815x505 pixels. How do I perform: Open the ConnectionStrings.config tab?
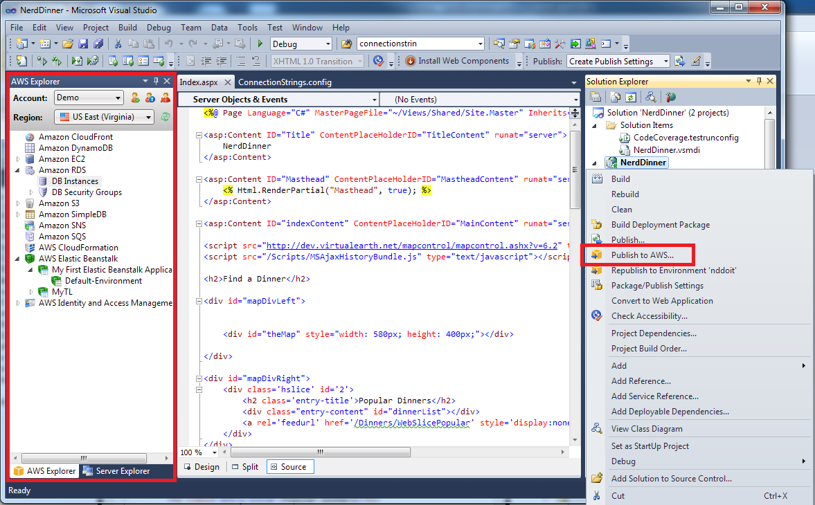(285, 82)
